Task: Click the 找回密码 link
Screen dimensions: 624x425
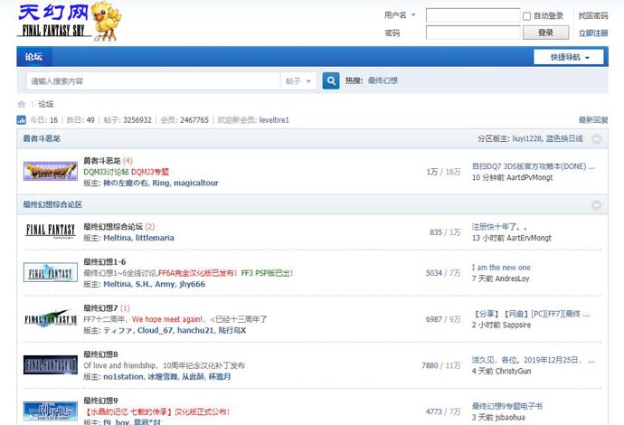Action: [x=593, y=15]
